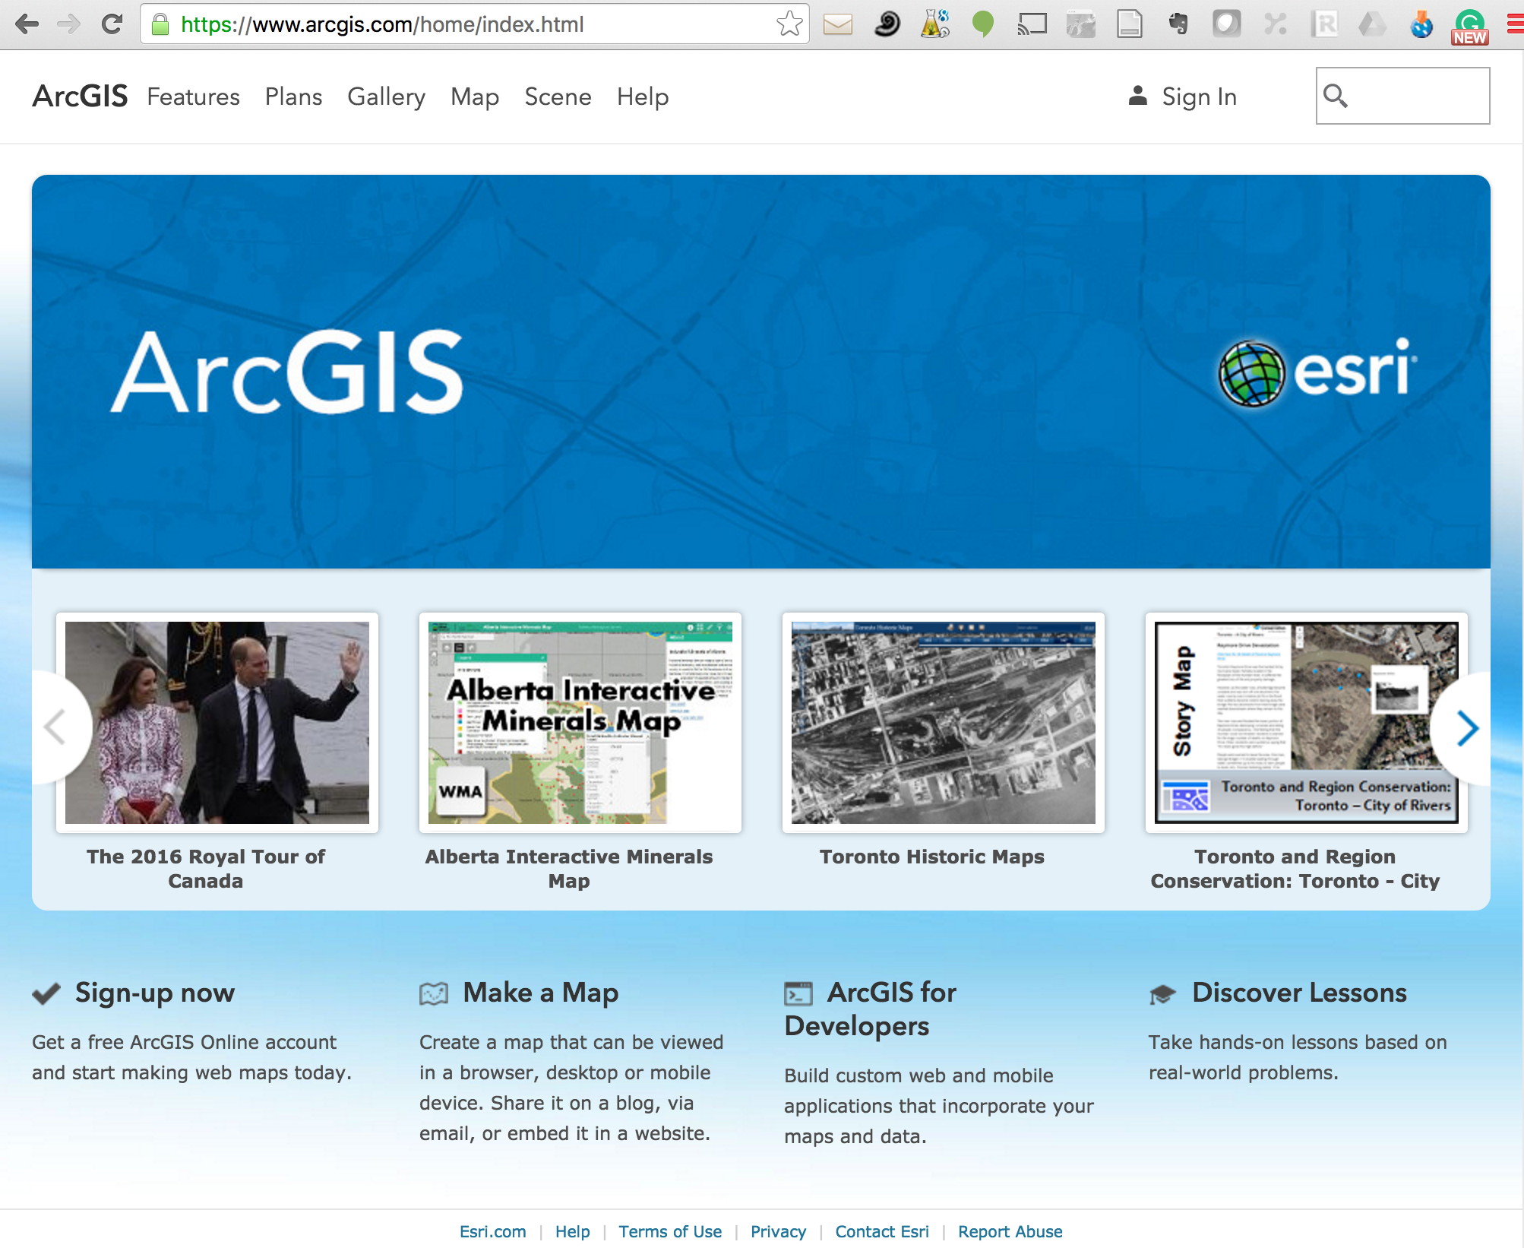1524x1248 pixels.
Task: Click 'Get a free ArcGIS Online account' text
Action: click(184, 1042)
